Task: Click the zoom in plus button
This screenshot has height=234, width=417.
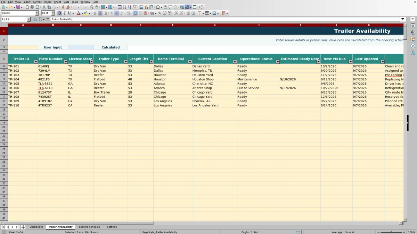Action: (x=404, y=232)
